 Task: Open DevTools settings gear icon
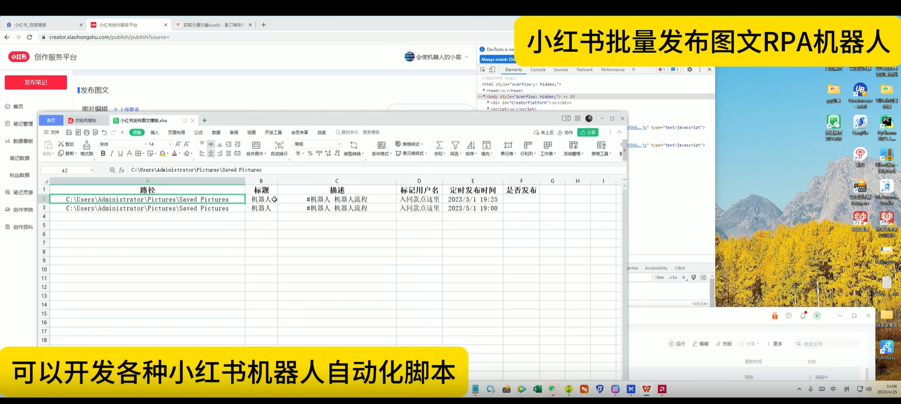689,69
